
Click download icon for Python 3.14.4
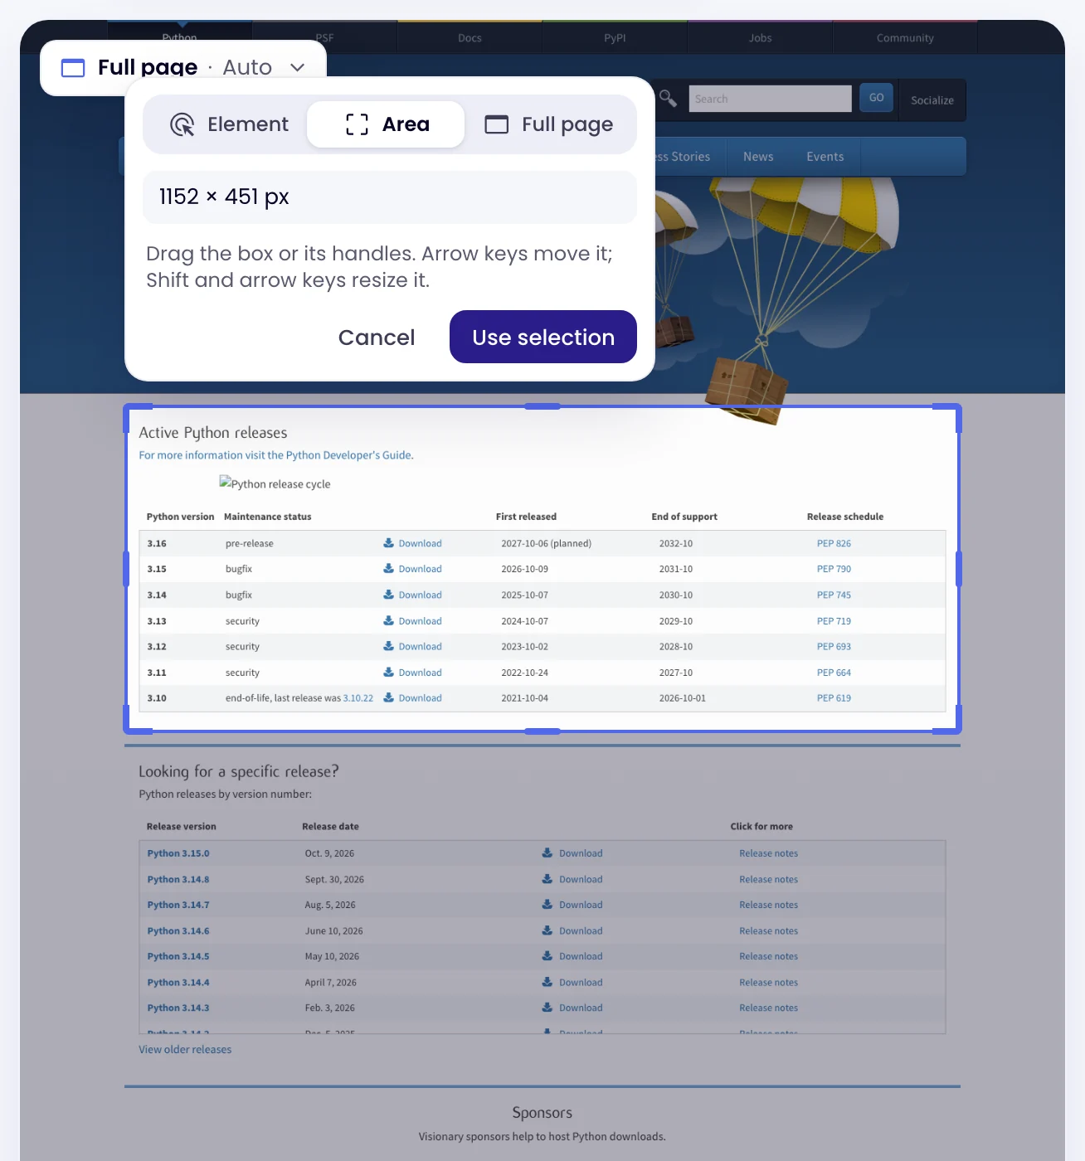(x=547, y=982)
